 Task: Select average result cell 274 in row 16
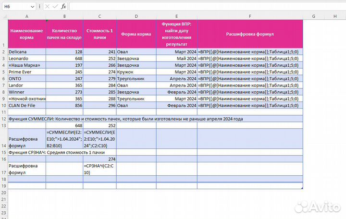(x=99, y=159)
